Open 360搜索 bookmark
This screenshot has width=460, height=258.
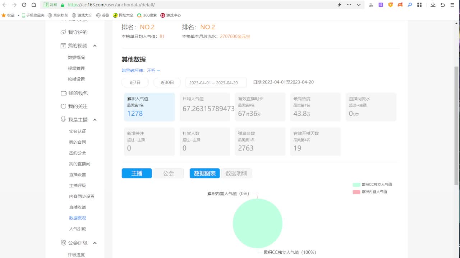147,15
